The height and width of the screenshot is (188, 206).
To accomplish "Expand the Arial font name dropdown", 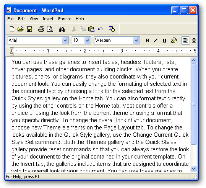I will 65,41.
